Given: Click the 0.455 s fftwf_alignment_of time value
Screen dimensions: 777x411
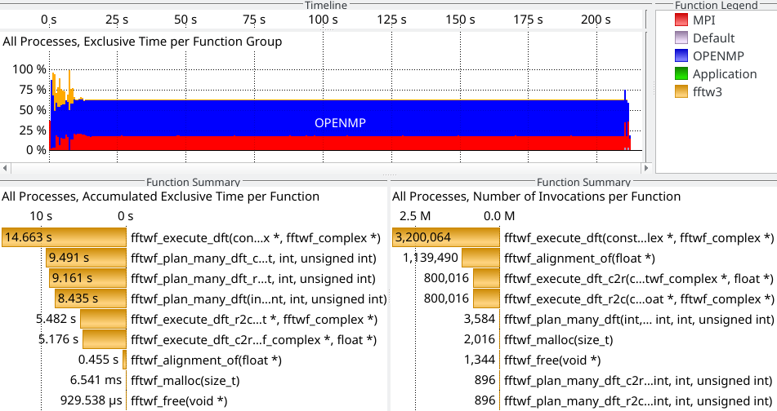Looking at the screenshot, I should pos(98,360).
